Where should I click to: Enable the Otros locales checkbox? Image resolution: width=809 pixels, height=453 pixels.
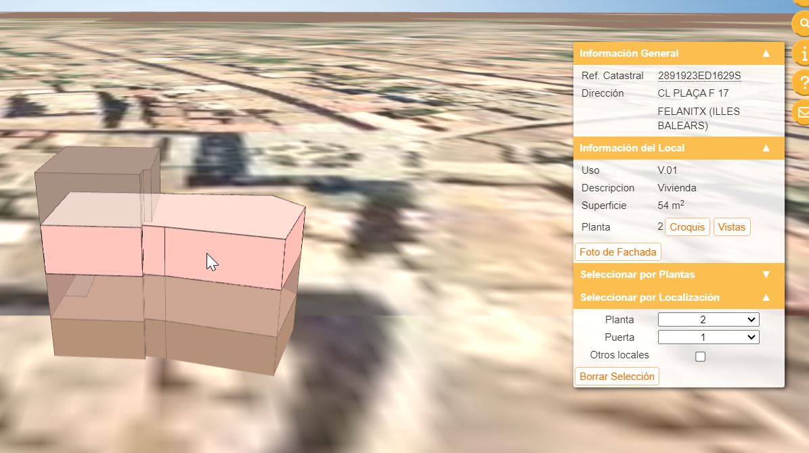tap(701, 356)
